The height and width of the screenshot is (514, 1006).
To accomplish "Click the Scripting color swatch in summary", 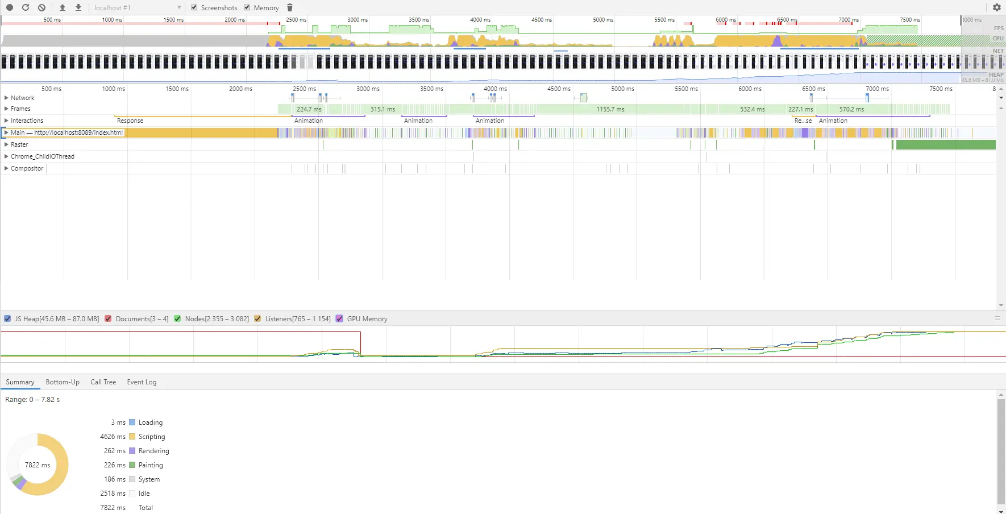I will 132,437.
